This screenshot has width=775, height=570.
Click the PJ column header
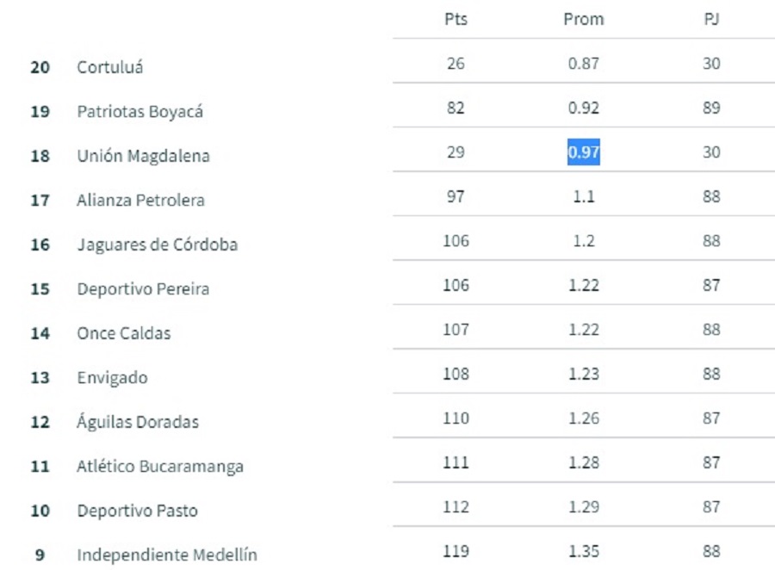click(710, 19)
